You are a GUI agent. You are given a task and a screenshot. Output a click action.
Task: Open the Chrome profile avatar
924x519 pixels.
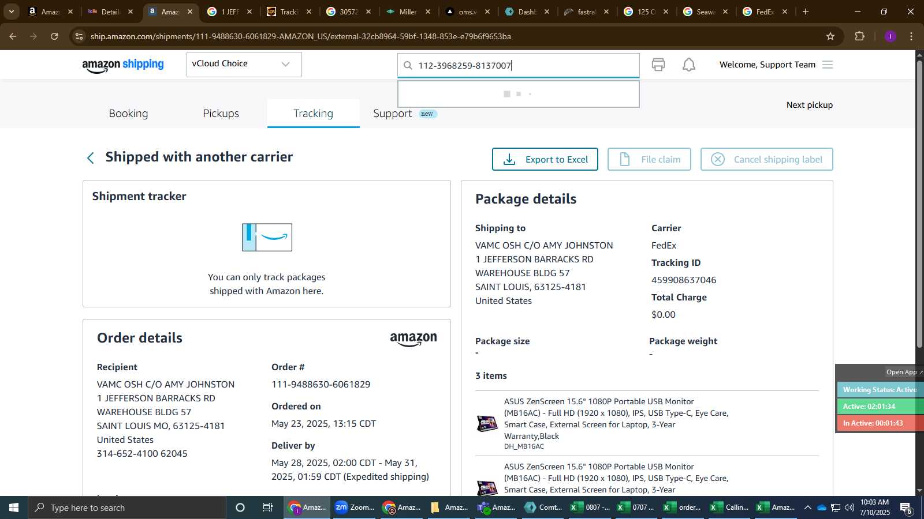tap(890, 36)
